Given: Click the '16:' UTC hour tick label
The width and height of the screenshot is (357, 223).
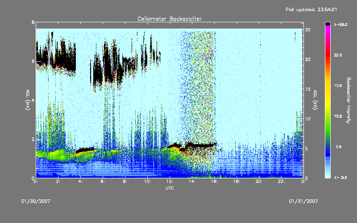Looking at the screenshot, I should (215, 182).
